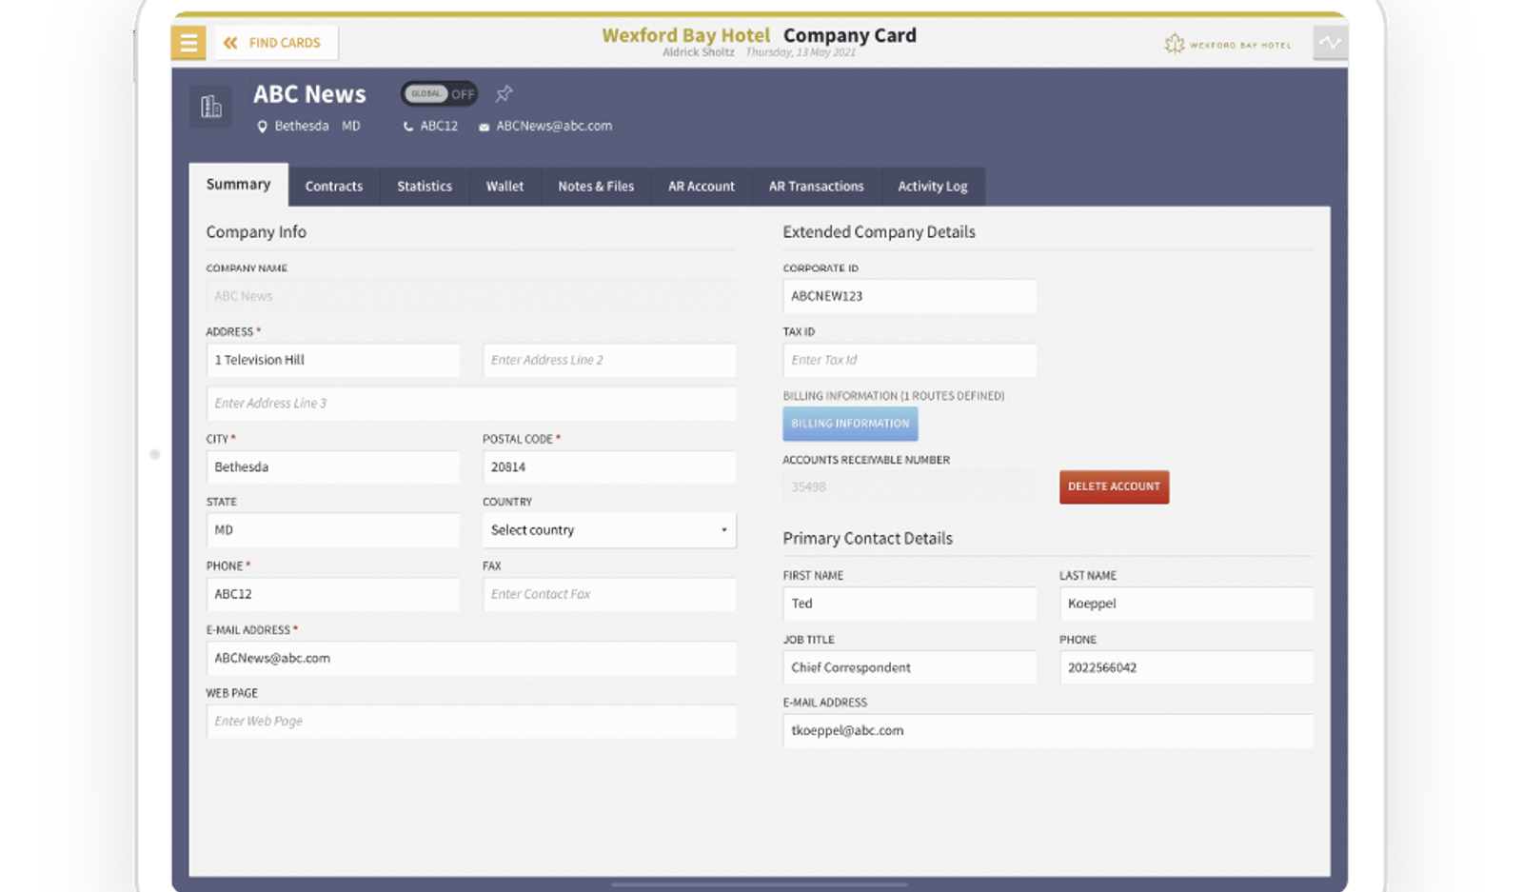This screenshot has width=1523, height=892.
Task: Click the ABC News header title
Action: 309,94
